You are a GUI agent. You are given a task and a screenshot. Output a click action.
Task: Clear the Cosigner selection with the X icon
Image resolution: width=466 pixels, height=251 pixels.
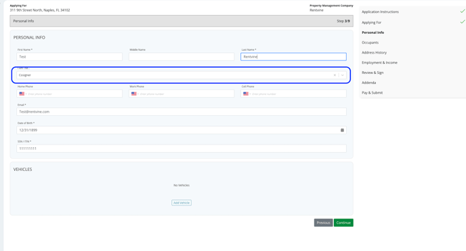coord(335,75)
